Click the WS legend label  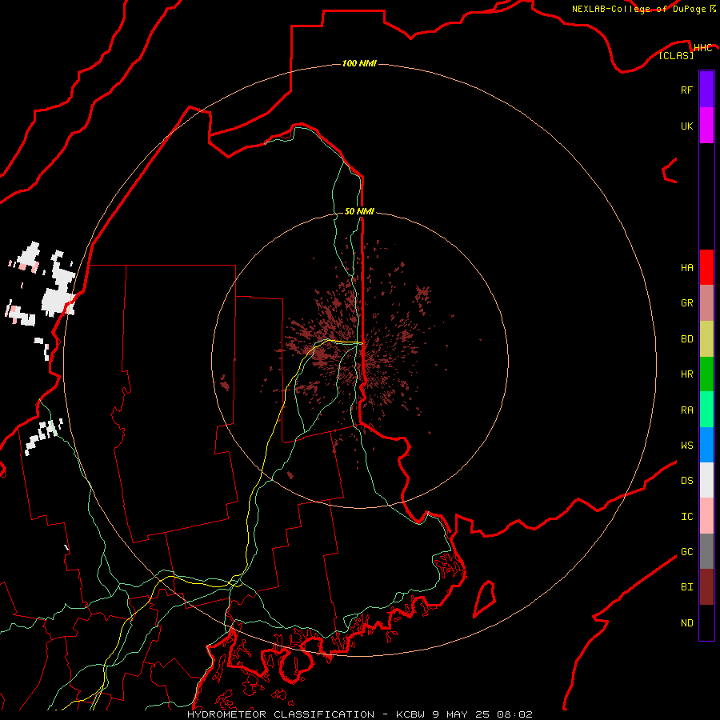686,446
